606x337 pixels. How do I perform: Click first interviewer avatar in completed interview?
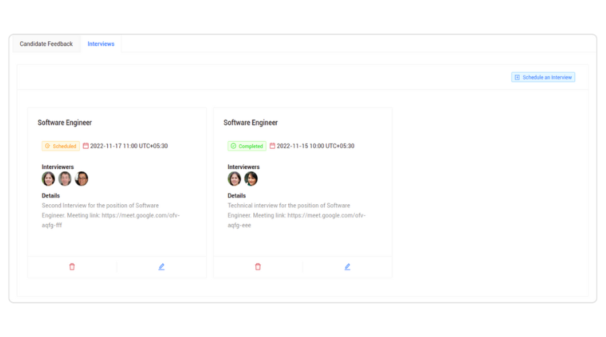click(234, 179)
